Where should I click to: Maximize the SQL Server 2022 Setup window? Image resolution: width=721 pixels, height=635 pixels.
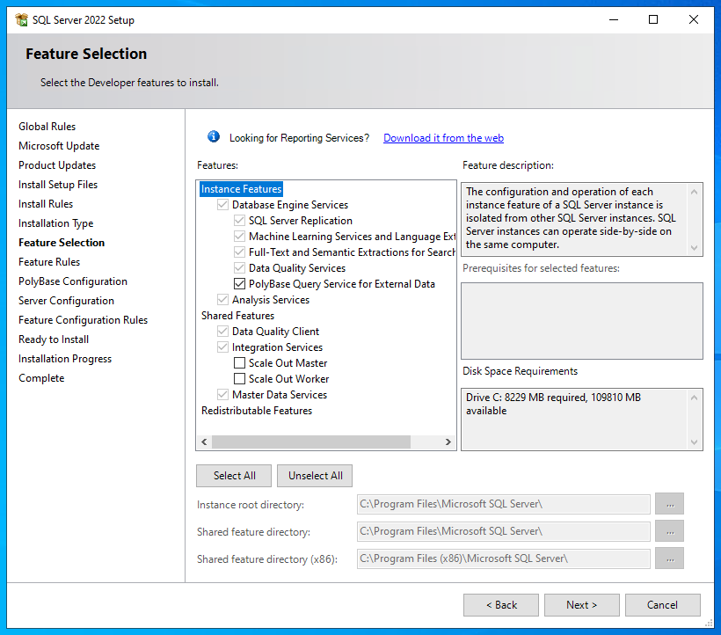(x=653, y=19)
